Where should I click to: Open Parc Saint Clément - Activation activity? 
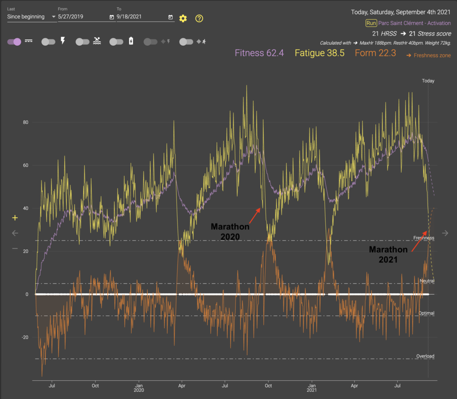(x=415, y=23)
